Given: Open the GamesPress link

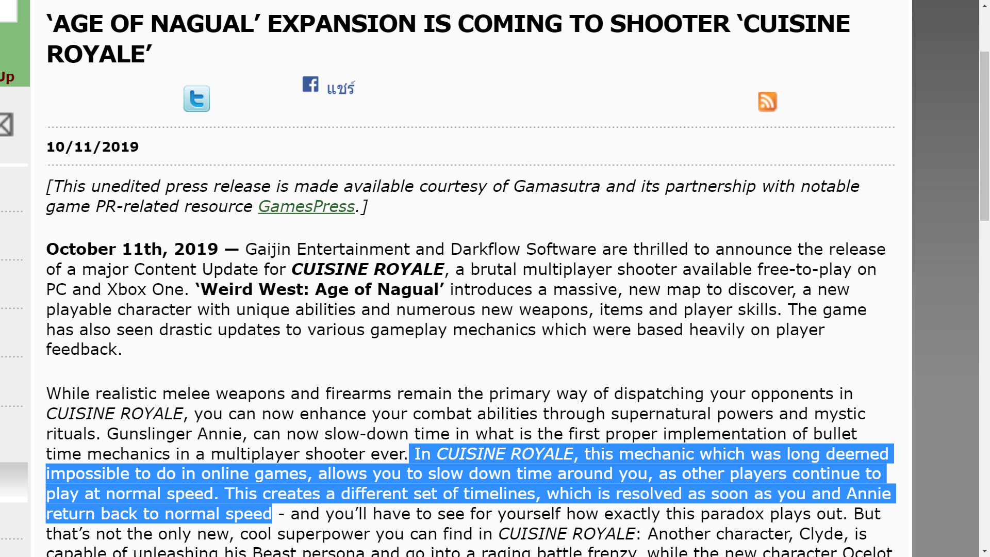Looking at the screenshot, I should [x=306, y=206].
